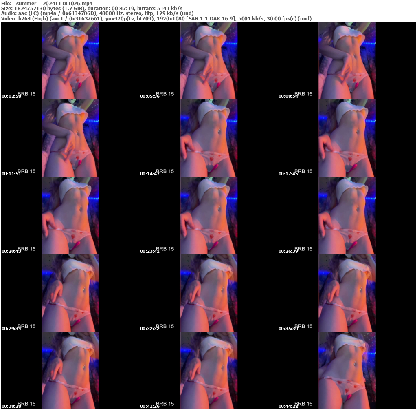This screenshot has height=409, width=417.
Task: Select the 00:32:32 screenshot frame
Action: coord(208,292)
